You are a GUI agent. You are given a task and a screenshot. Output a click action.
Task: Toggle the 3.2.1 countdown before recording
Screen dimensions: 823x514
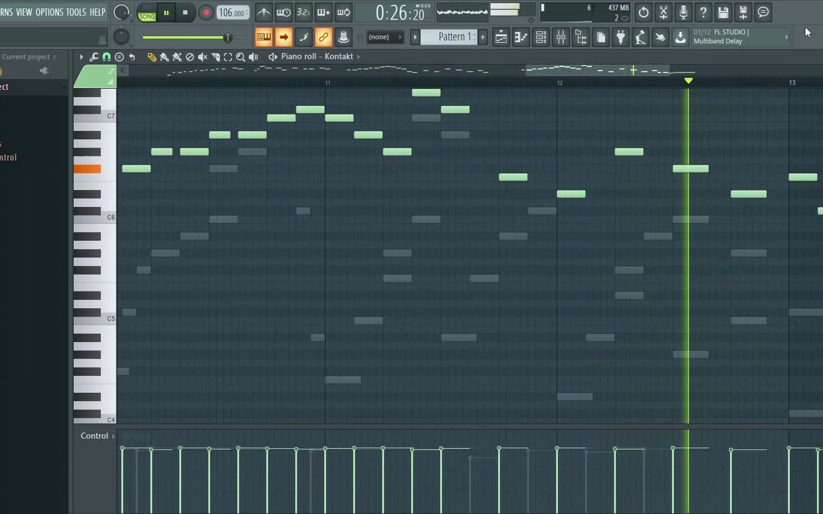tap(303, 12)
